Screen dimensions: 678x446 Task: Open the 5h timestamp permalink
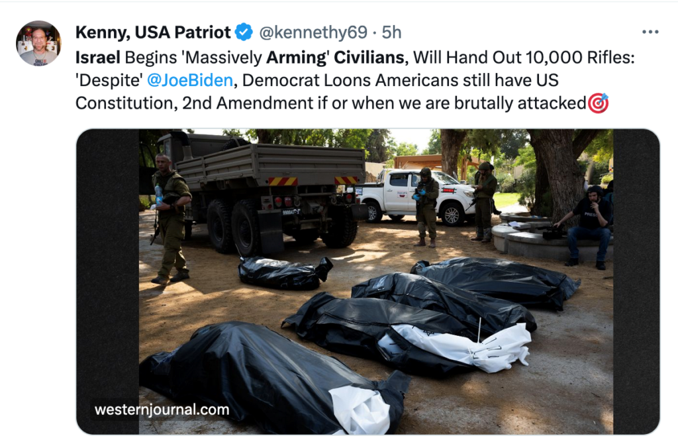pos(391,32)
